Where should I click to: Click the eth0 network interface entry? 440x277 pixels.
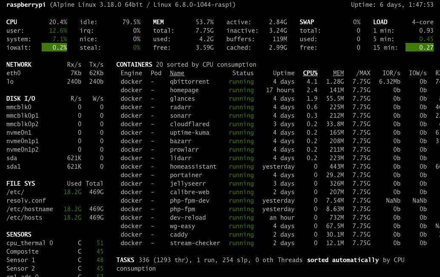click(13, 73)
